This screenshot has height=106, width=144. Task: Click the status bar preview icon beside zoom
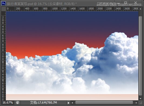pyautogui.click(x=18, y=102)
